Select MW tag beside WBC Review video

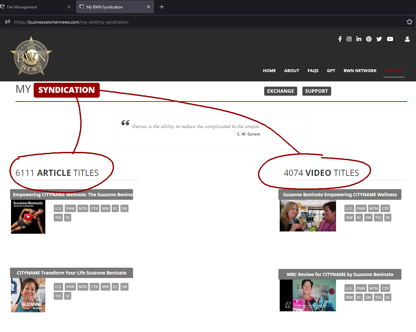point(349,297)
